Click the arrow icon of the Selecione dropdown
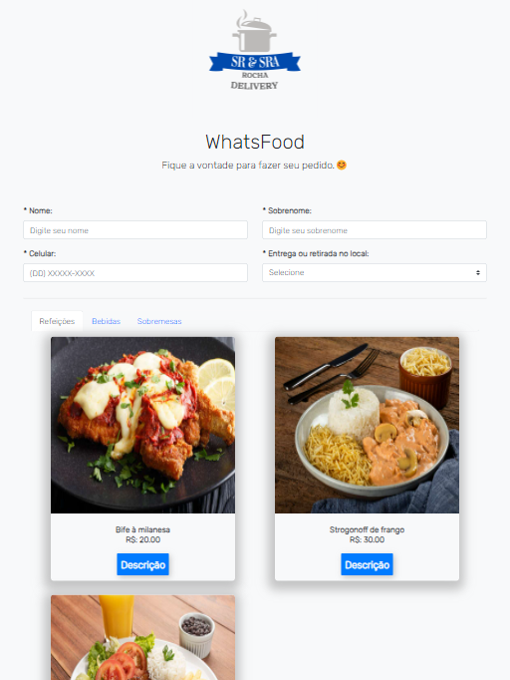Viewport: 510px width, 680px height. click(478, 273)
